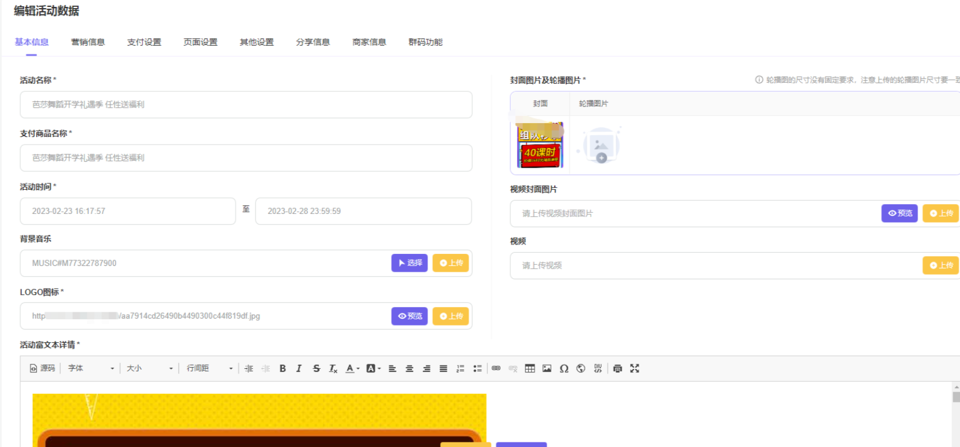The image size is (960, 447).
Task: Click the activity end time field
Action: (x=364, y=211)
